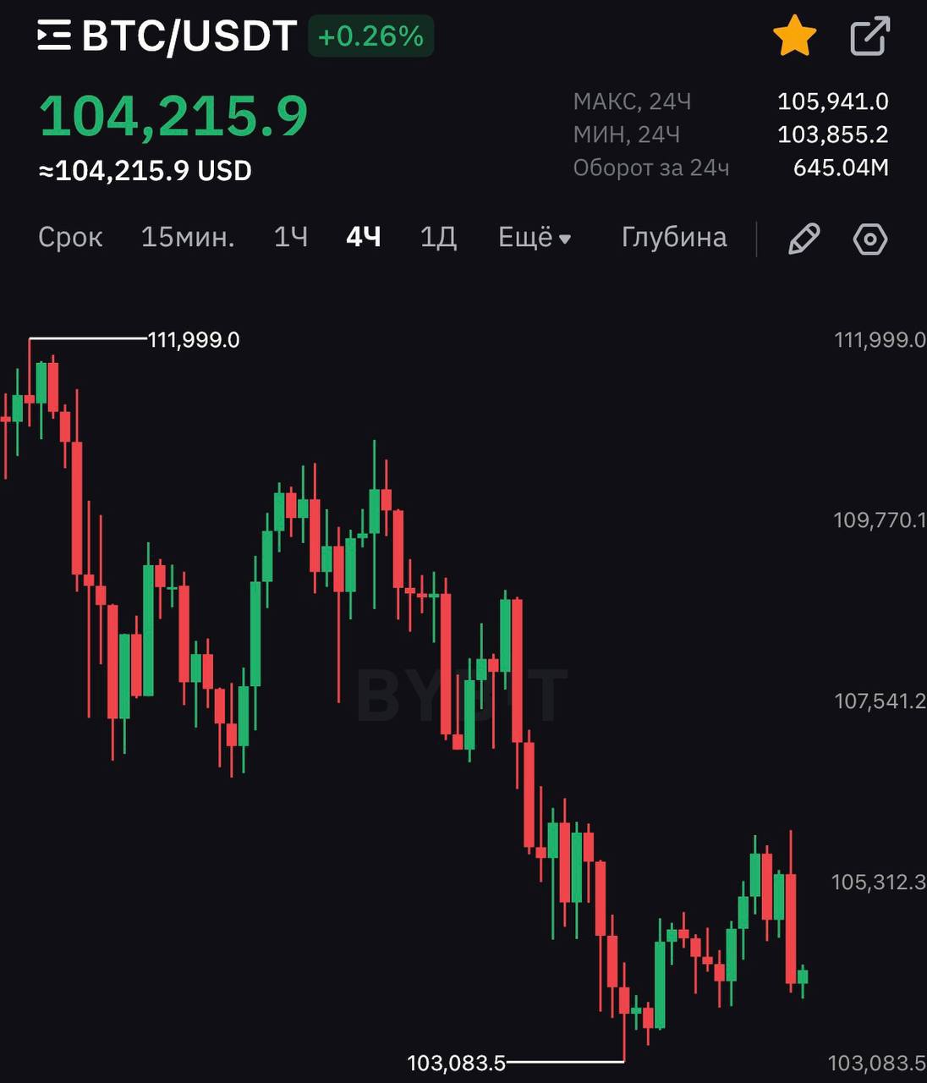Open chart settings hexagon icon
The height and width of the screenshot is (1083, 927).
click(870, 239)
